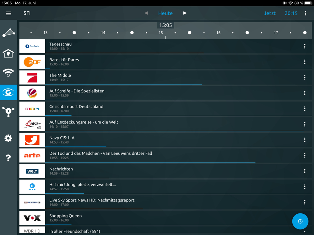Open options for Auf Entdeckungsreise row

[305, 124]
